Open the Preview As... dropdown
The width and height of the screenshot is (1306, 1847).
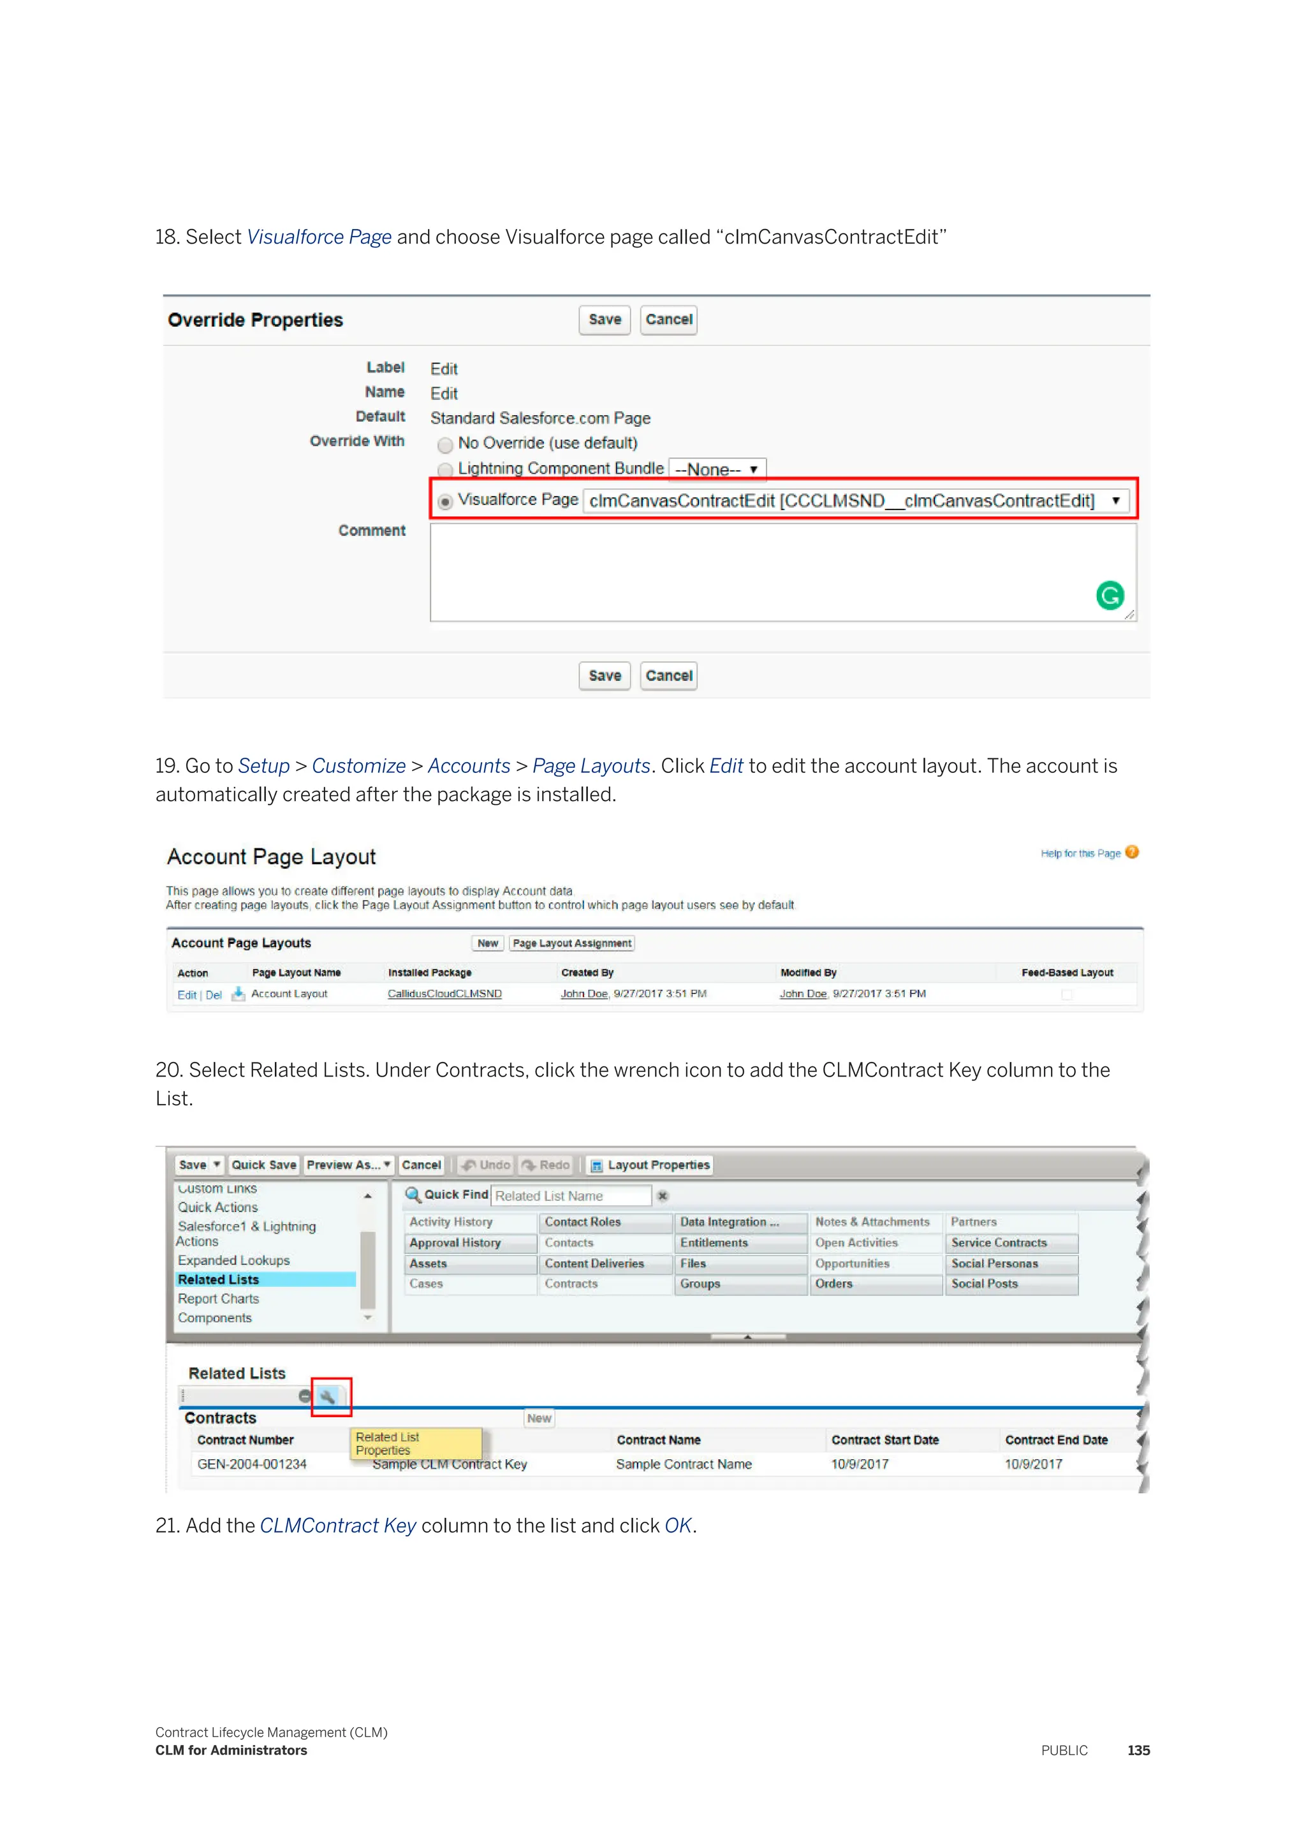(349, 1165)
